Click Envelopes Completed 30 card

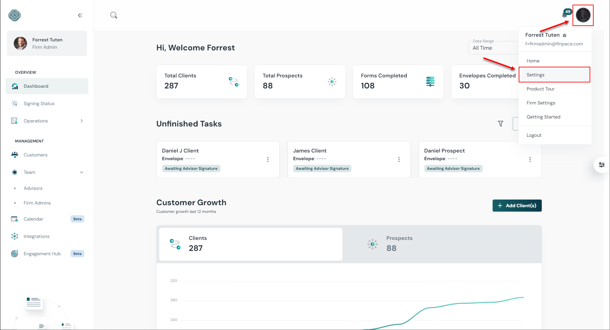485,82
